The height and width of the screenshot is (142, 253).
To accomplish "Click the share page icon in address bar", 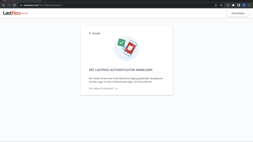I will click(216, 5).
